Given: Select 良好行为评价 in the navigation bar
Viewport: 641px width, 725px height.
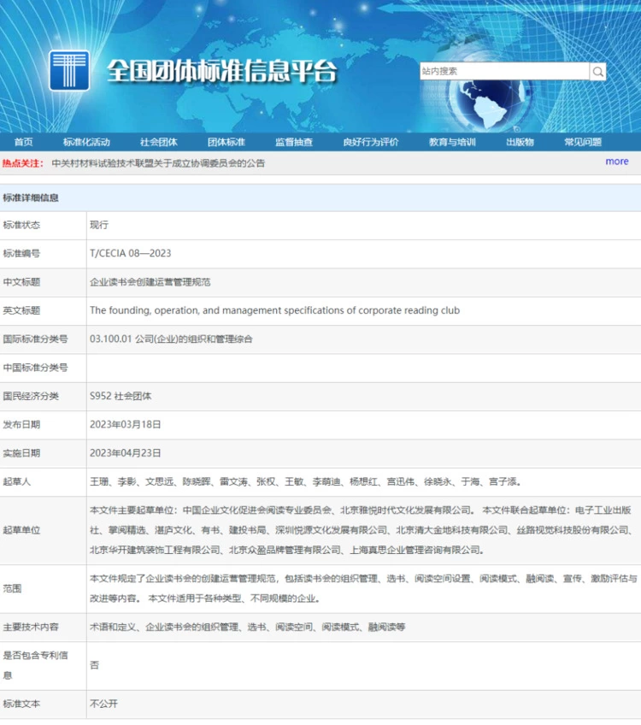Looking at the screenshot, I should pos(371,142).
